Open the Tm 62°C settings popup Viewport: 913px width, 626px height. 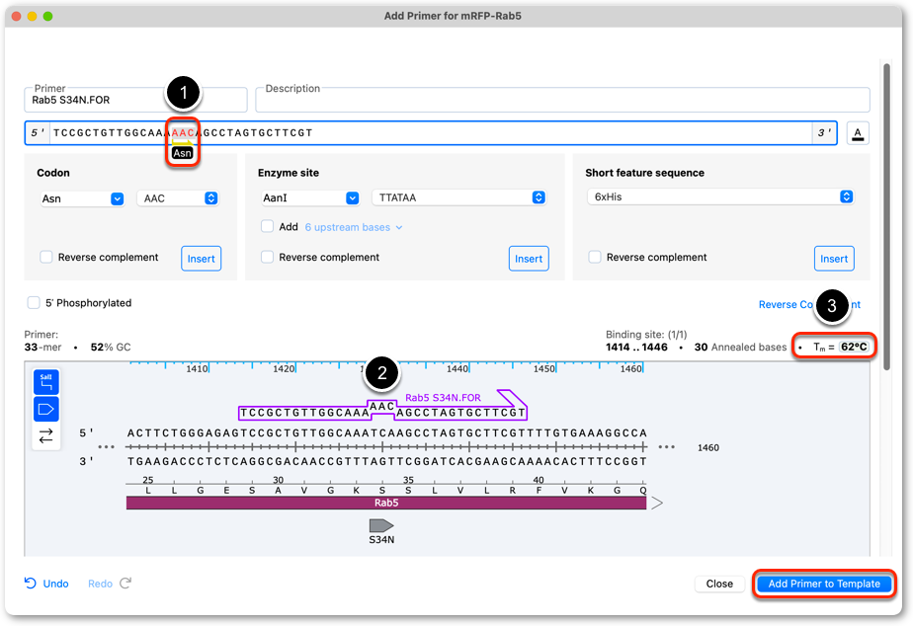[x=854, y=347]
